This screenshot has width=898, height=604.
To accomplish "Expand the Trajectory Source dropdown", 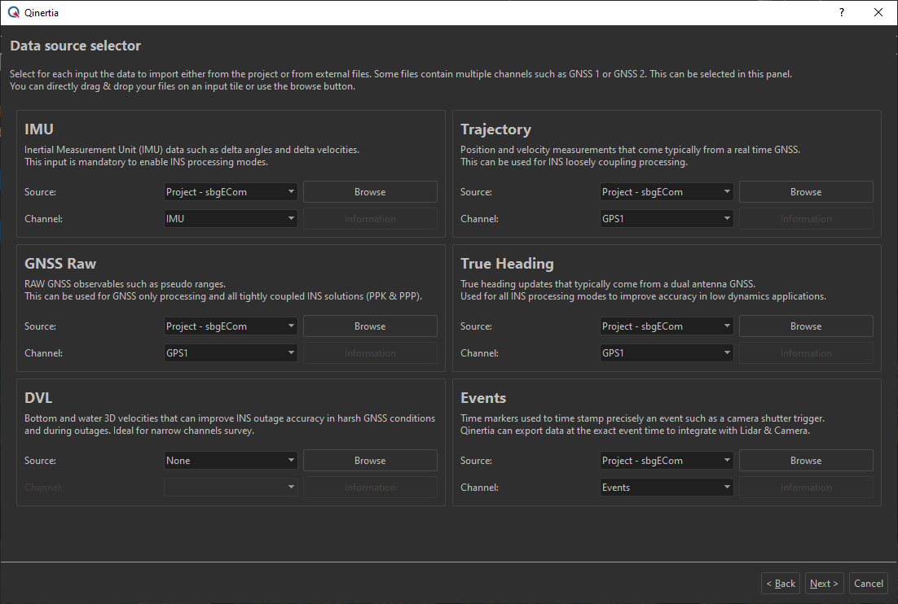I will point(667,192).
